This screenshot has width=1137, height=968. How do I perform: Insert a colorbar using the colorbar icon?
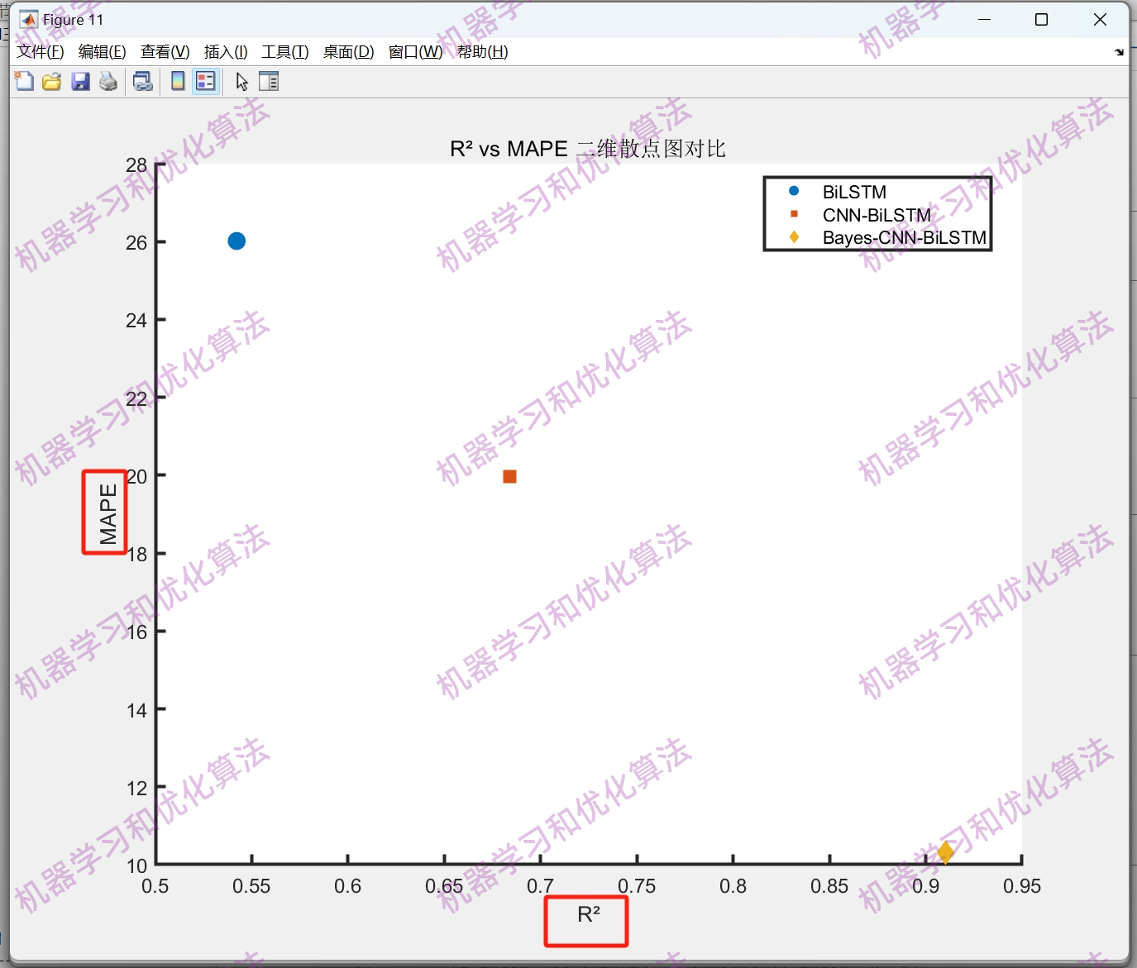pyautogui.click(x=177, y=81)
